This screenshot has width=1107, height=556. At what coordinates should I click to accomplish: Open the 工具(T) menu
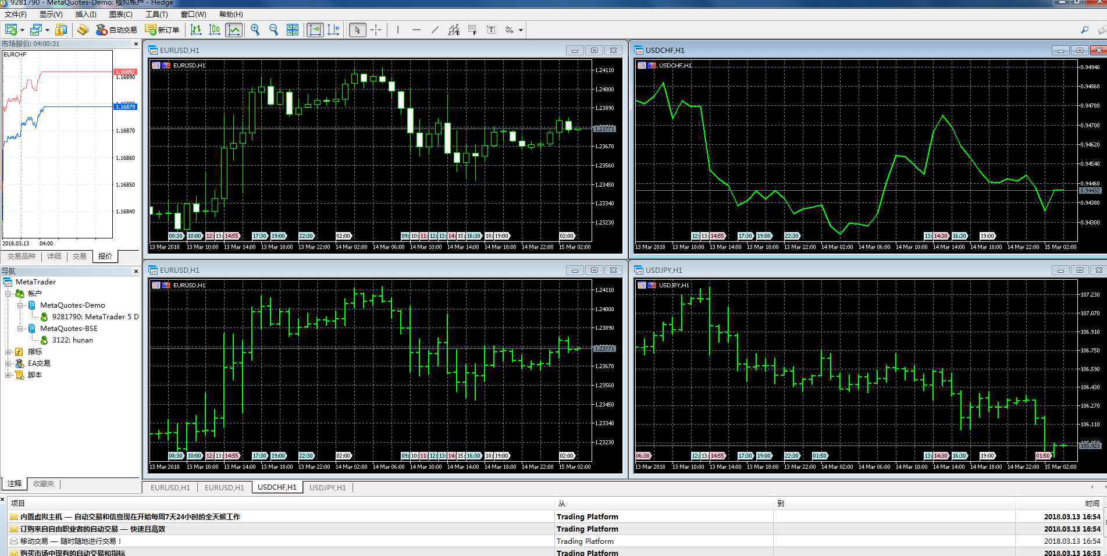point(156,14)
